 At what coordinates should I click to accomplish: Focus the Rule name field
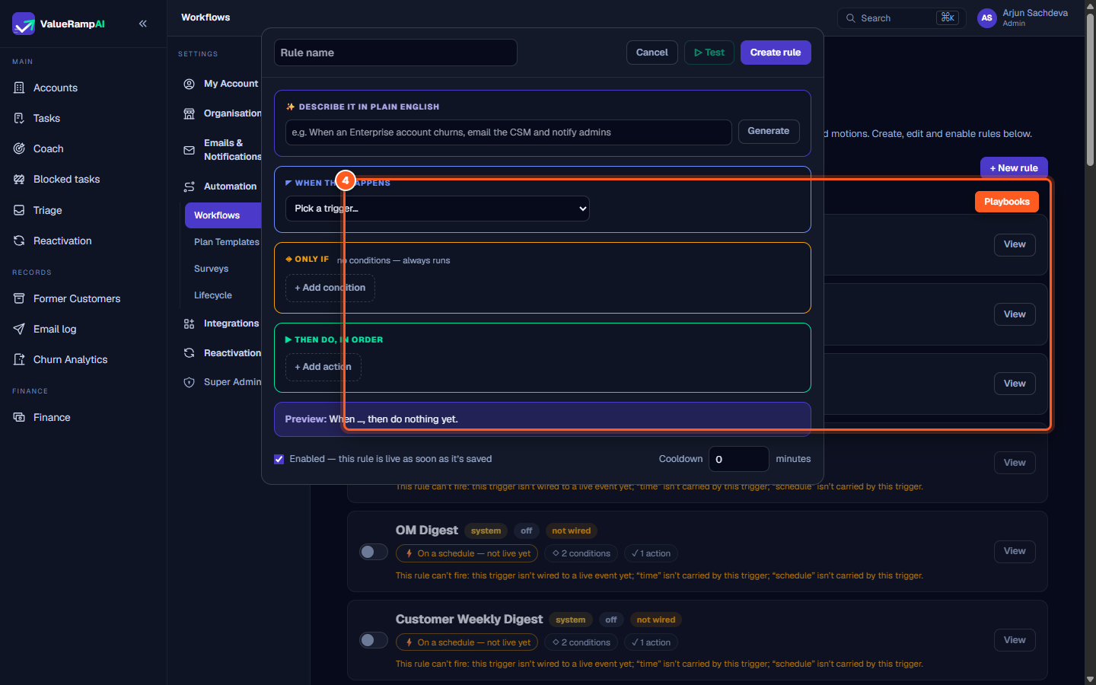click(x=396, y=53)
